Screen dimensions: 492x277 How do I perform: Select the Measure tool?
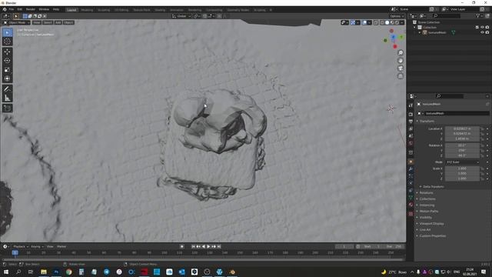point(7,98)
